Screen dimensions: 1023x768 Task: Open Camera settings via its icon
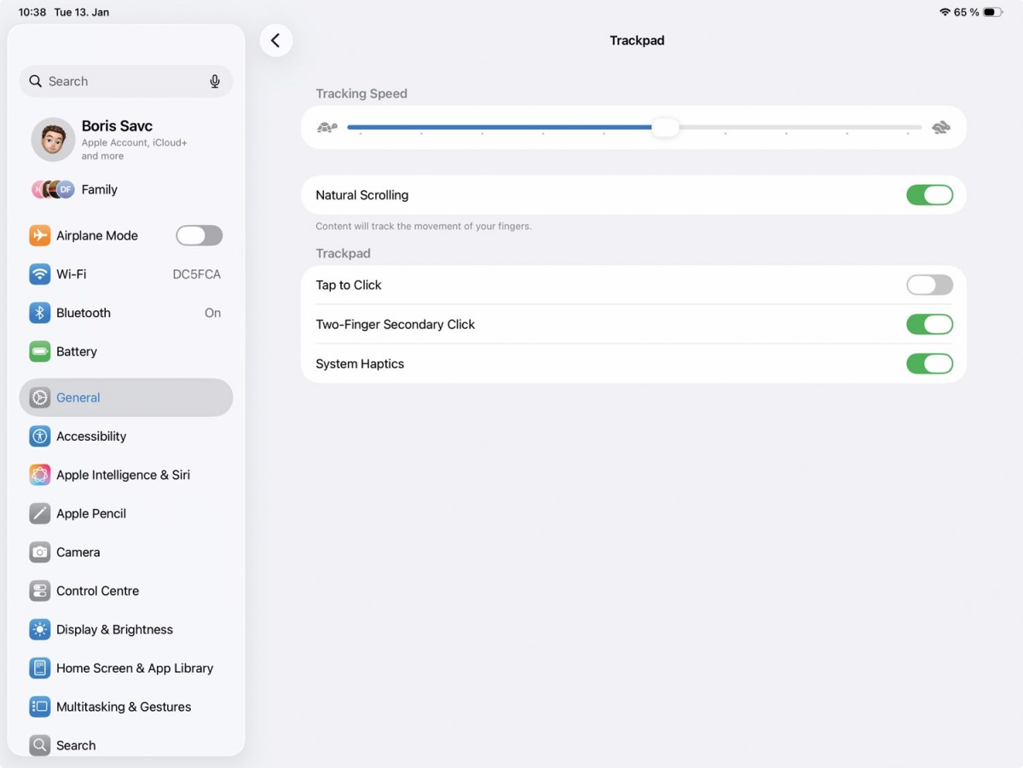click(x=40, y=552)
